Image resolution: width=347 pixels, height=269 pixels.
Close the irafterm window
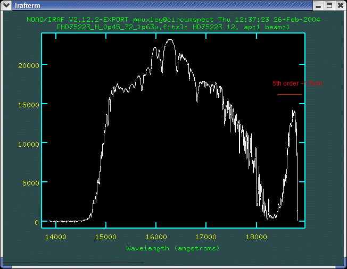click(x=341, y=5)
